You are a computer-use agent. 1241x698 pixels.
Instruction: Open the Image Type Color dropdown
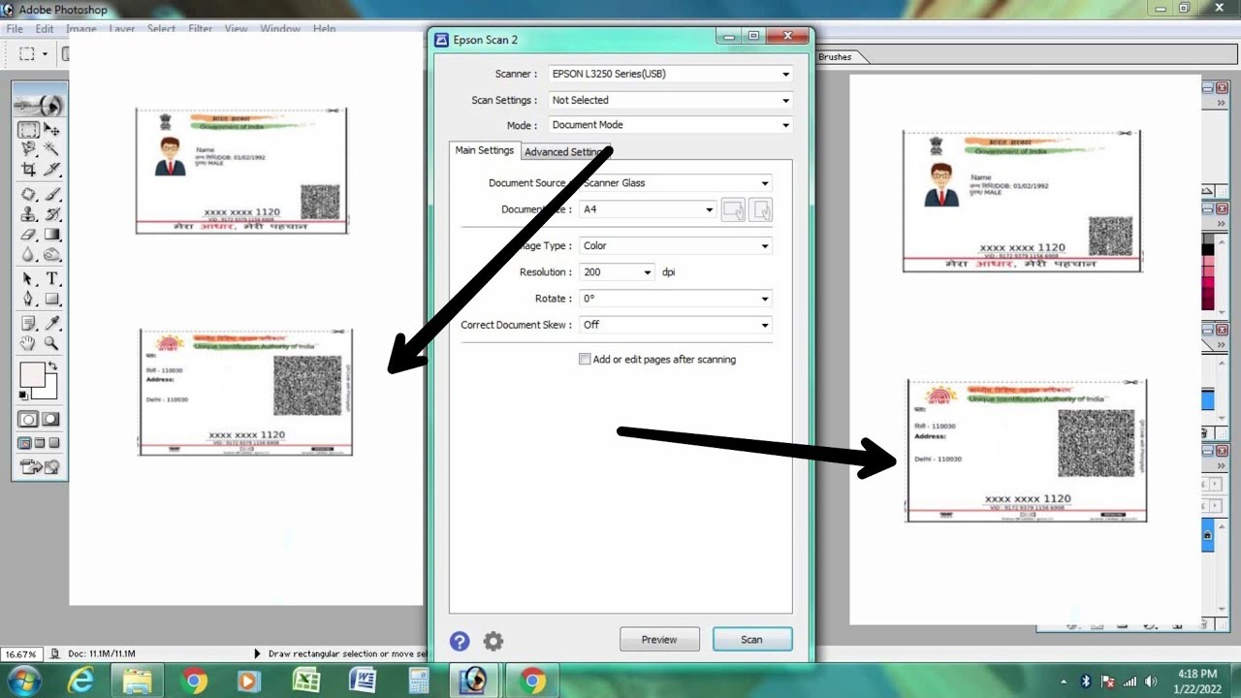coord(676,246)
